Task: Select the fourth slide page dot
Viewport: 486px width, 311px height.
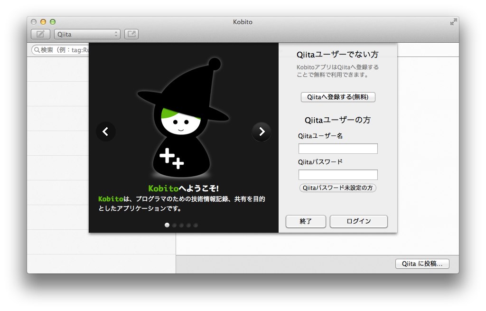Action: [x=188, y=225]
